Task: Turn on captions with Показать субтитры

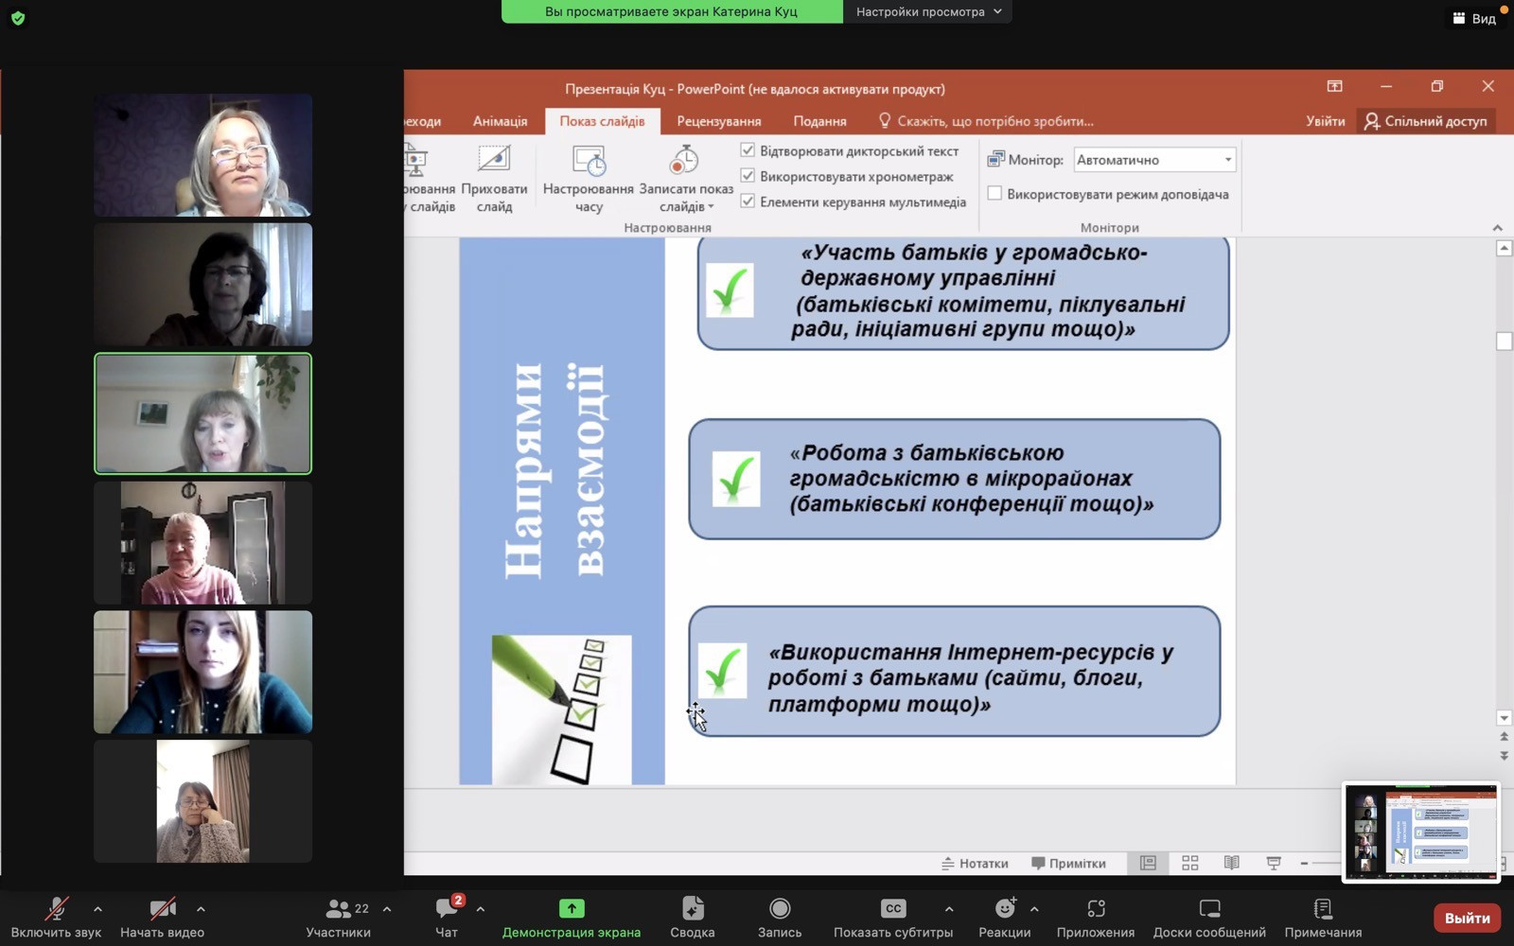Action: coord(893,918)
